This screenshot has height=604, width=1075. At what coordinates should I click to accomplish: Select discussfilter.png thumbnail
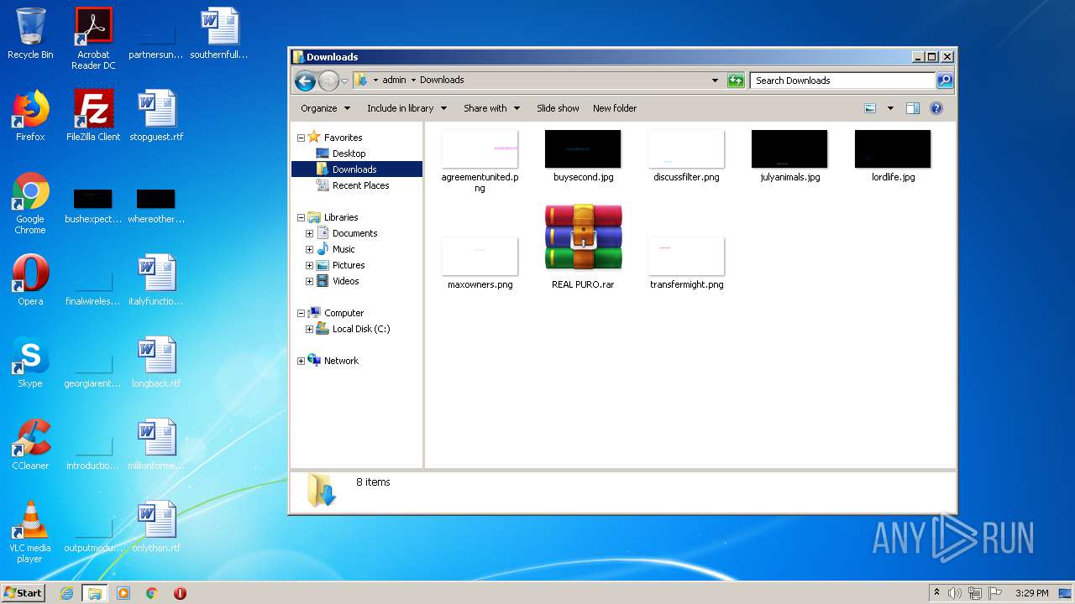point(686,156)
